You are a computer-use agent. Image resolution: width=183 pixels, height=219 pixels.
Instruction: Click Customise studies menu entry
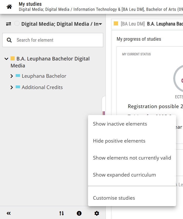point(114,198)
